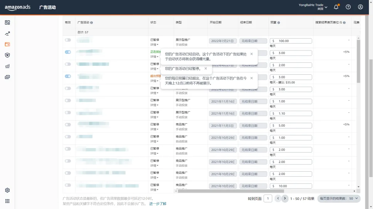Open the apps grid launcher icon
Image resolution: width=373 pixels, height=209 pixels.
tap(7, 201)
